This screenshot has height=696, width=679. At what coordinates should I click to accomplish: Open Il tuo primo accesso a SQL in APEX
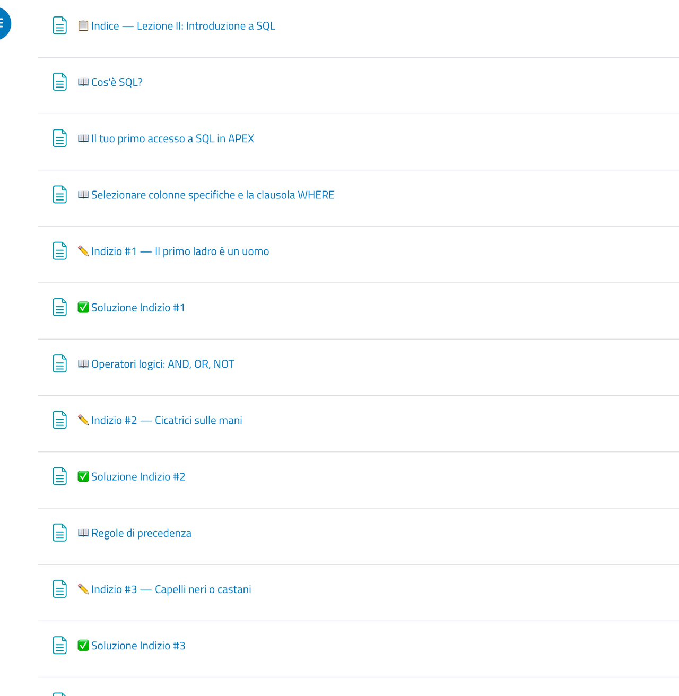[x=166, y=138]
